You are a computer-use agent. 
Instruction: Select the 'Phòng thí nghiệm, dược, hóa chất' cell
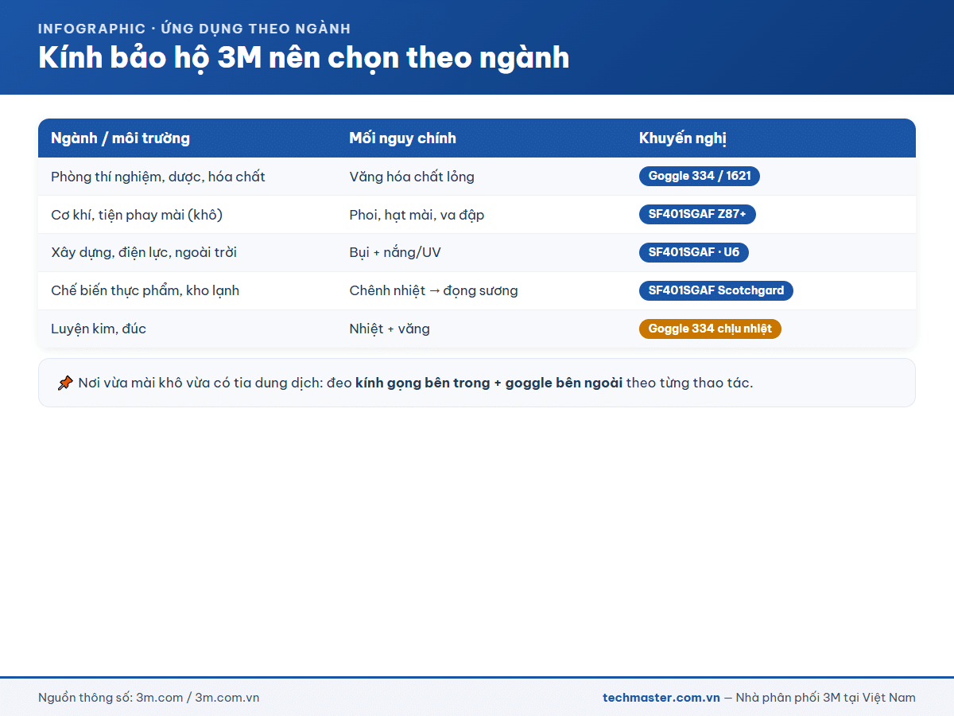(158, 177)
